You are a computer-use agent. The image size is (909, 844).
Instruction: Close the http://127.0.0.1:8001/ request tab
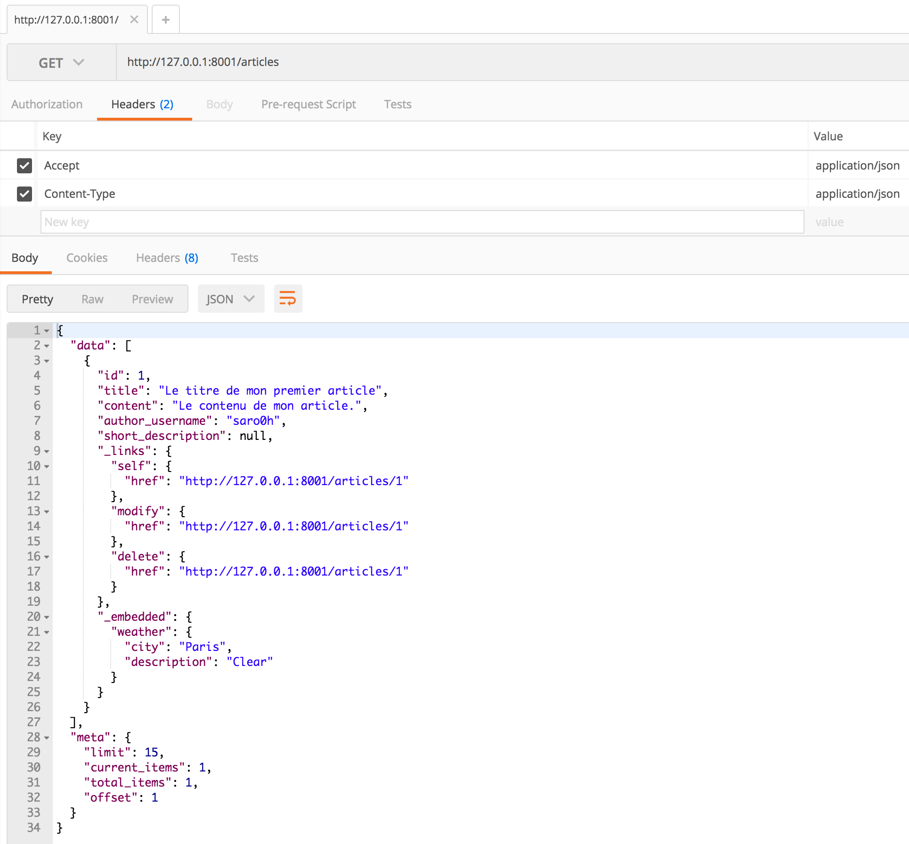click(x=134, y=20)
